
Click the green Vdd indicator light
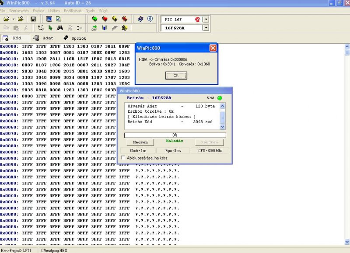[220, 98]
